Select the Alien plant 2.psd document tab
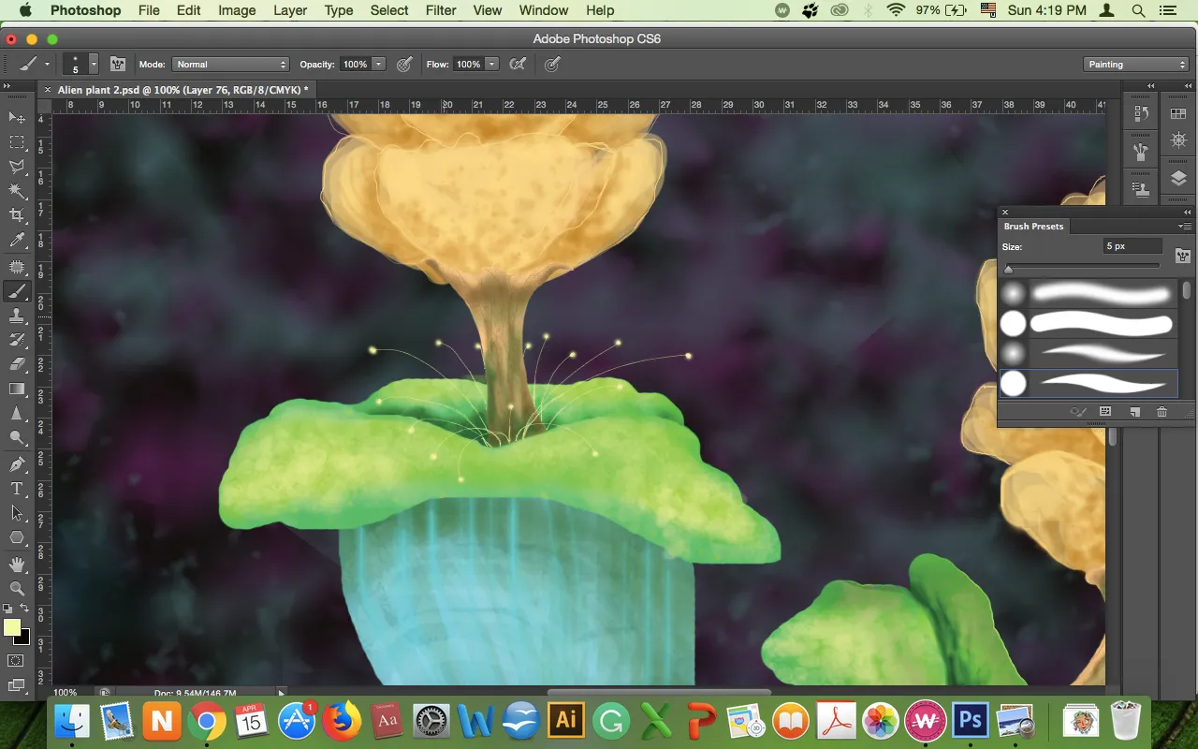Viewport: 1198px width, 749px height. (x=183, y=90)
